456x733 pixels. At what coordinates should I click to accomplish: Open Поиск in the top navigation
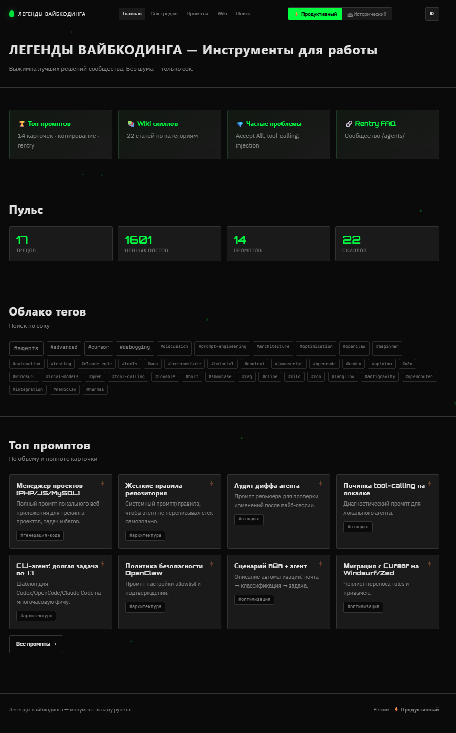coord(244,14)
